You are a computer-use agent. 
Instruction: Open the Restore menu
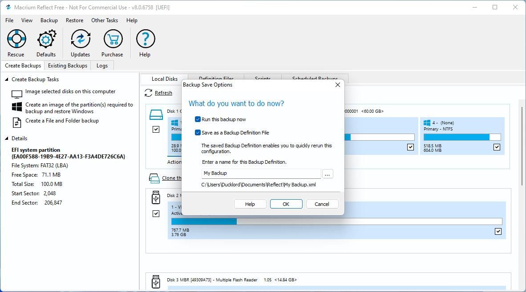point(74,20)
